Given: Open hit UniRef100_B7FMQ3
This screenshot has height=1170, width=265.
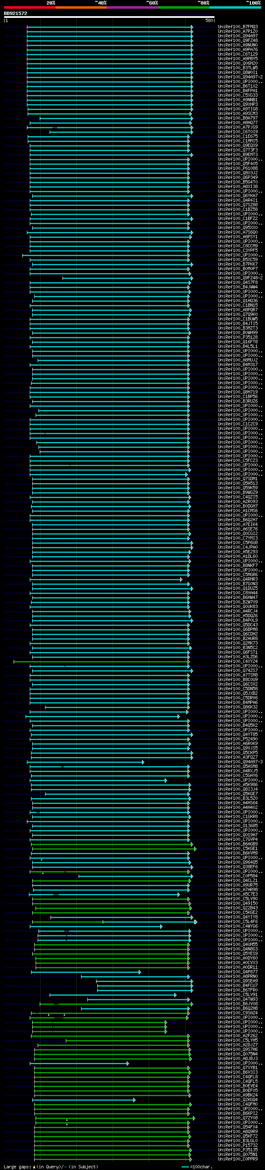Looking at the screenshot, I should (x=238, y=27).
